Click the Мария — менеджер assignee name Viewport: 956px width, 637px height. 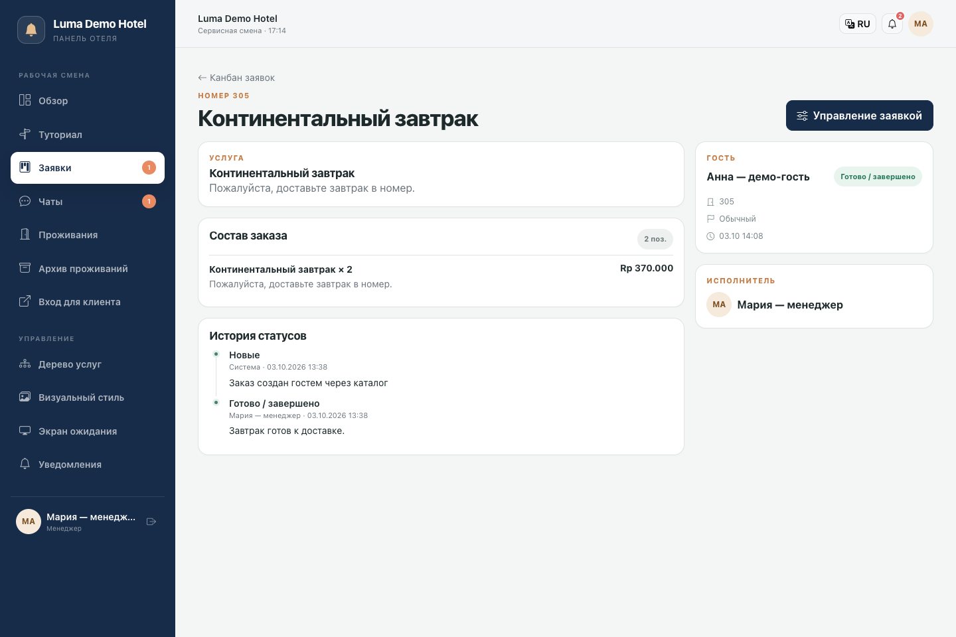(790, 305)
